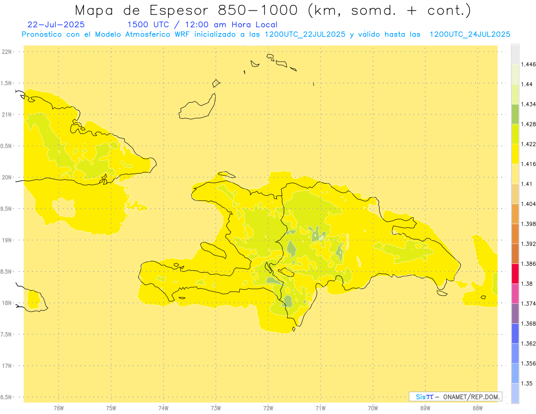Pick the pink legend swatch between 1.374 and 1.38
Screen dimensions: 536x414
point(515,293)
